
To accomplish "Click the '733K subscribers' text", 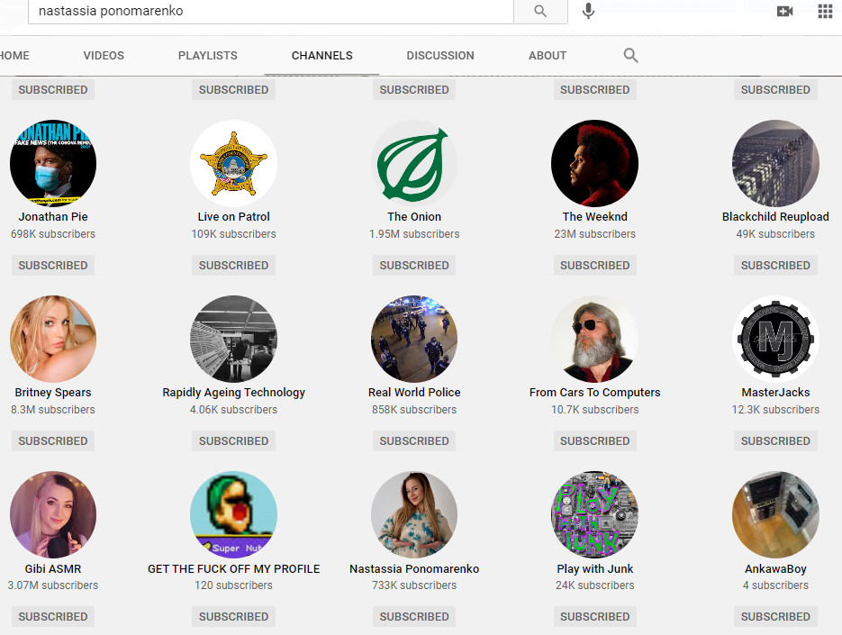I will coord(414,585).
